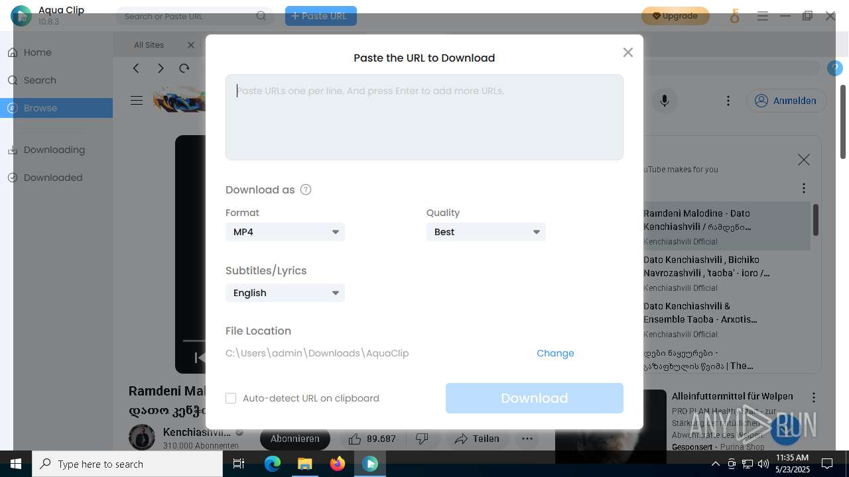
Task: Open the Quality Best dropdown
Action: pyautogui.click(x=486, y=232)
